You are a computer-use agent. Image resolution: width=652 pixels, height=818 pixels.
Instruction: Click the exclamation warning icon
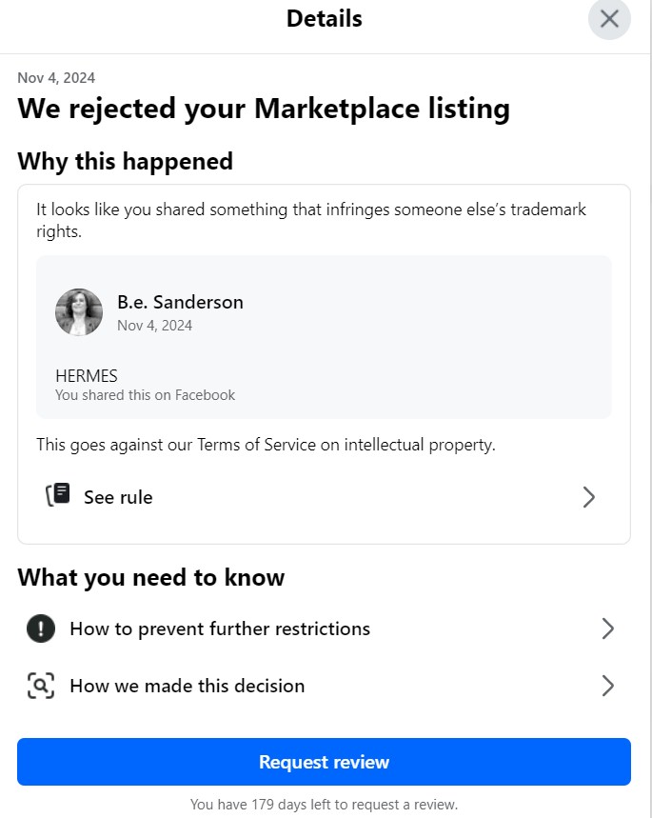tap(41, 628)
